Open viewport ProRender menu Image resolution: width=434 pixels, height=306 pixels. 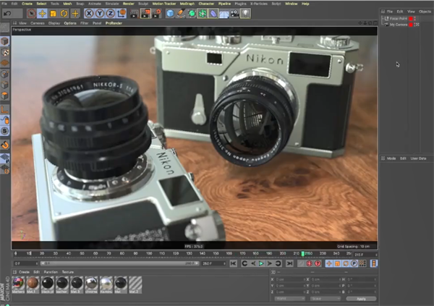[x=114, y=23]
